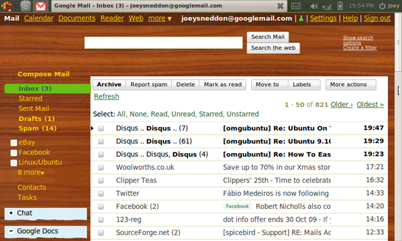This screenshot has height=241, width=402.
Task: Select the Clipper Teas email checkbox
Action: click(x=100, y=180)
